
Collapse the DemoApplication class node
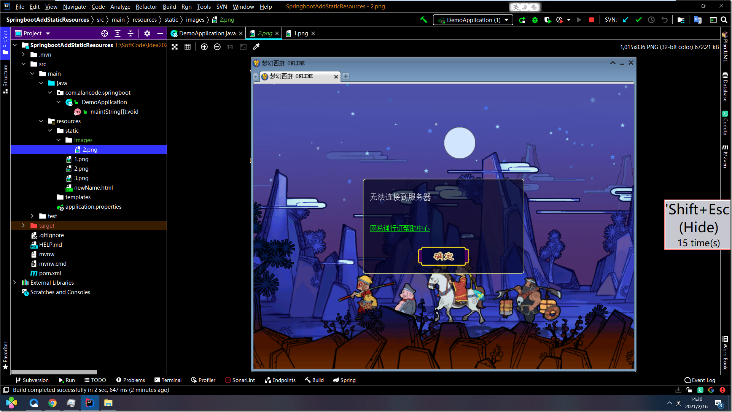(x=59, y=102)
